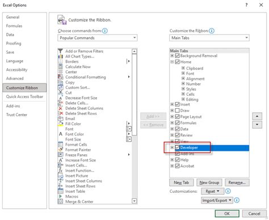Click the Move Down arrow button
This screenshot has width=269, height=220.
tap(257, 125)
